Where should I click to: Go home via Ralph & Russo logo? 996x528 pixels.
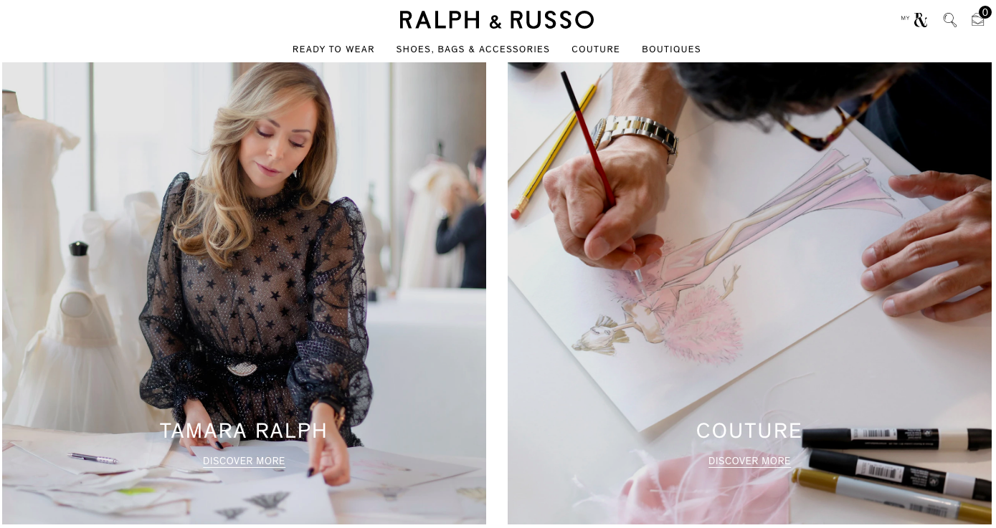coord(496,19)
